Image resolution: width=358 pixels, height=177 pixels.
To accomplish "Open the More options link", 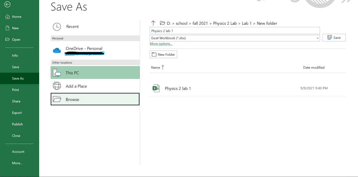I will [x=161, y=44].
